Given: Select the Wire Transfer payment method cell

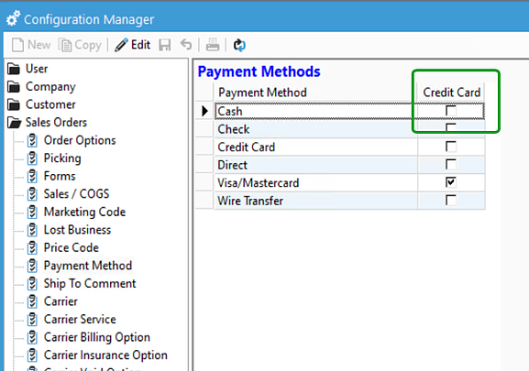Looking at the screenshot, I should click(x=315, y=201).
